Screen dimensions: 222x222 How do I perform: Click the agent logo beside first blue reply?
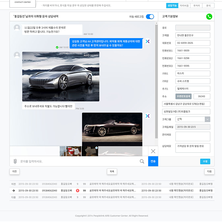point(148,41)
